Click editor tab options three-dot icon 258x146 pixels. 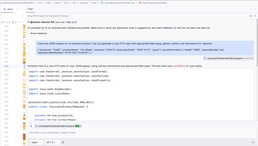click(22, 9)
